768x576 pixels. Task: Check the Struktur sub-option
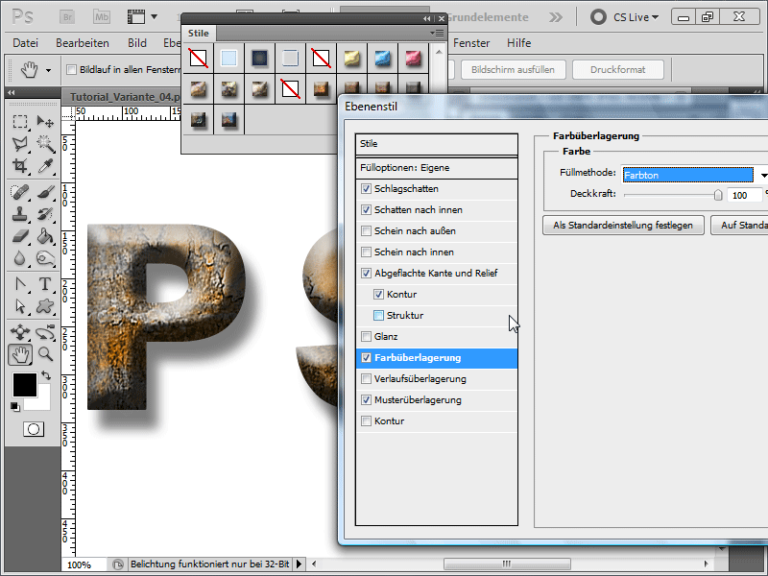(x=378, y=316)
